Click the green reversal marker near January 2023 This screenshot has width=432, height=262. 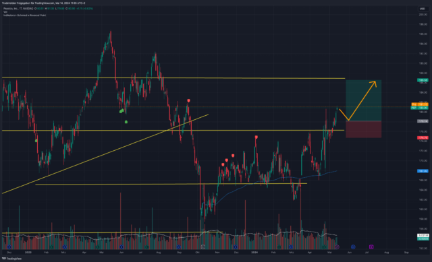[36, 141]
